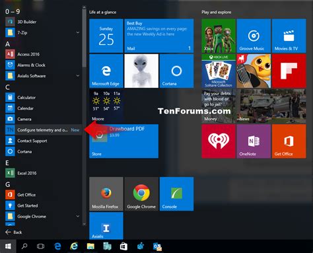The image size is (313, 253).
Task: Open the orange Get Office tile
Action: click(289, 141)
